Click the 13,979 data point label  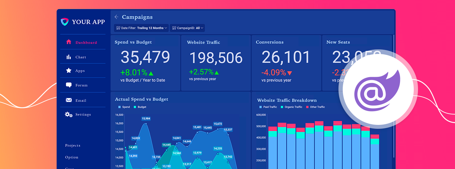click(x=197, y=153)
